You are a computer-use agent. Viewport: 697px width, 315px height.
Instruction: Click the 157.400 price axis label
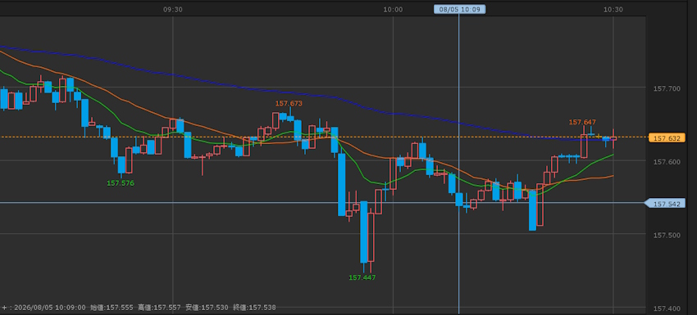click(x=667, y=308)
